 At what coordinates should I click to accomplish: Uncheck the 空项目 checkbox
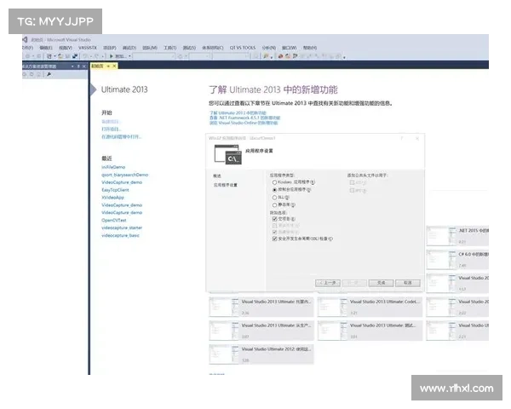pyautogui.click(x=273, y=219)
